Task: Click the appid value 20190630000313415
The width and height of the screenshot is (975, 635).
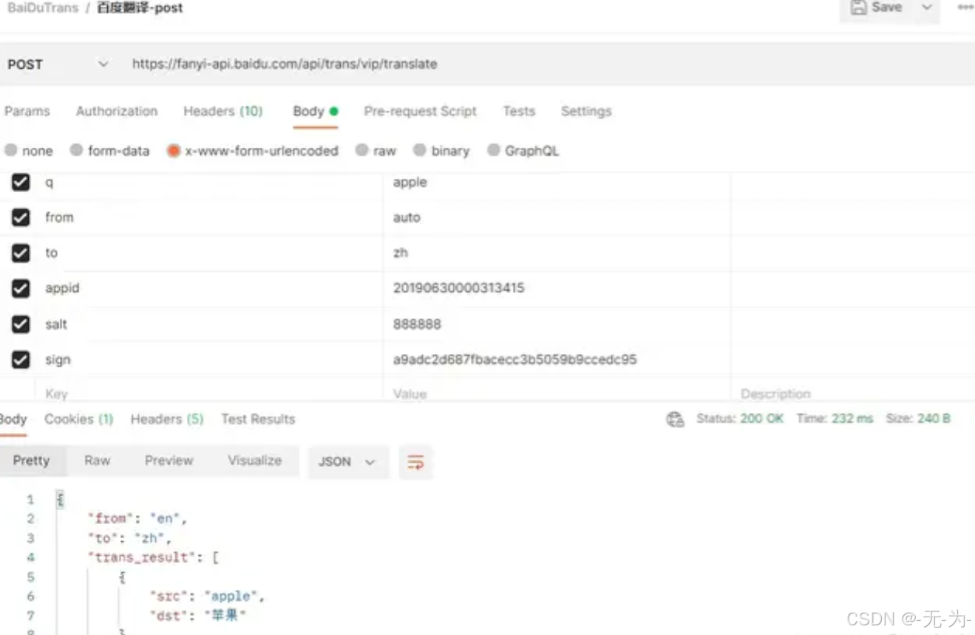Action: coord(459,288)
